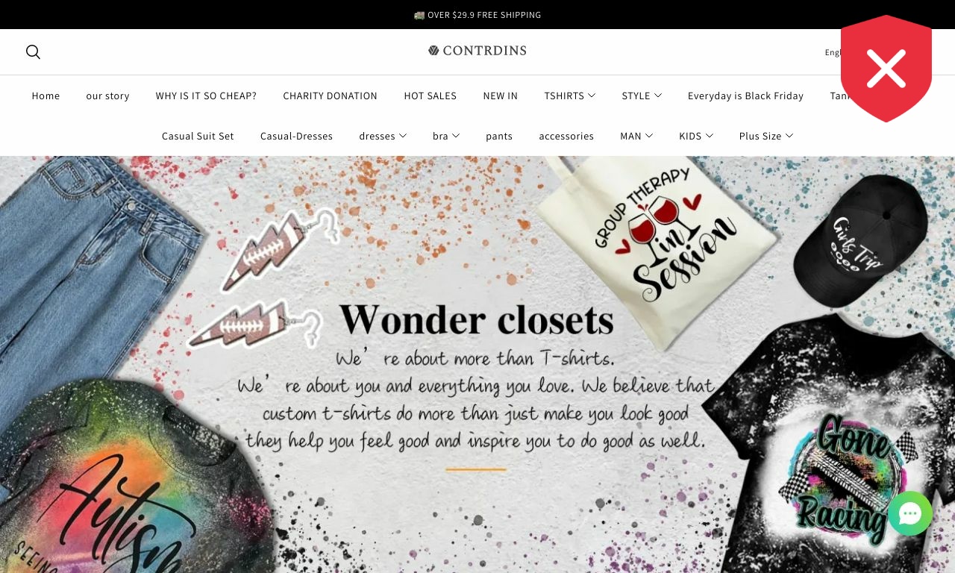Image resolution: width=955 pixels, height=573 pixels.
Task: Select Everyday is Black Friday link
Action: click(745, 95)
